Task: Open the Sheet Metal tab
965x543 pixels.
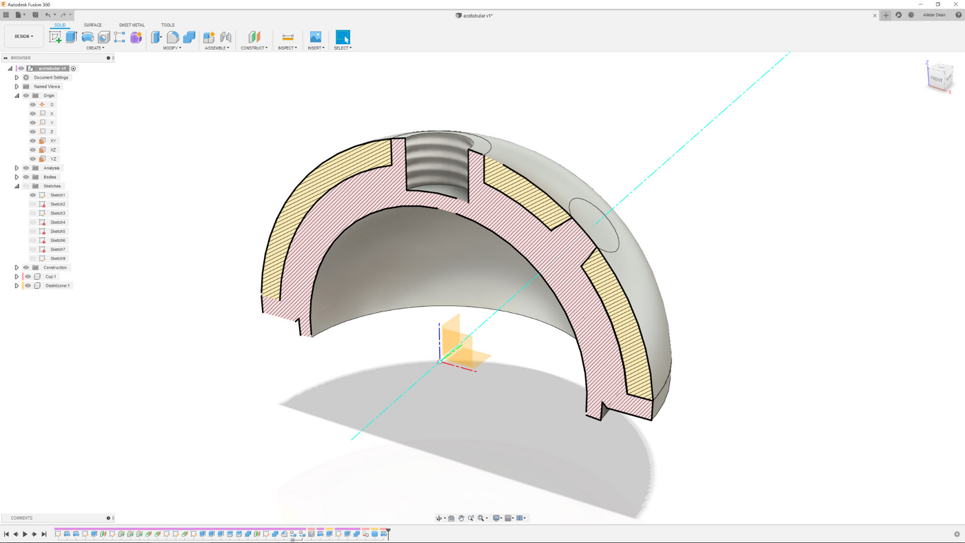Action: 132,25
